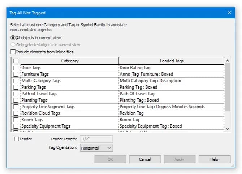Toggle the select-all checkbox in table header
Image resolution: width=242 pixels, height=174 pixels.
16,61
